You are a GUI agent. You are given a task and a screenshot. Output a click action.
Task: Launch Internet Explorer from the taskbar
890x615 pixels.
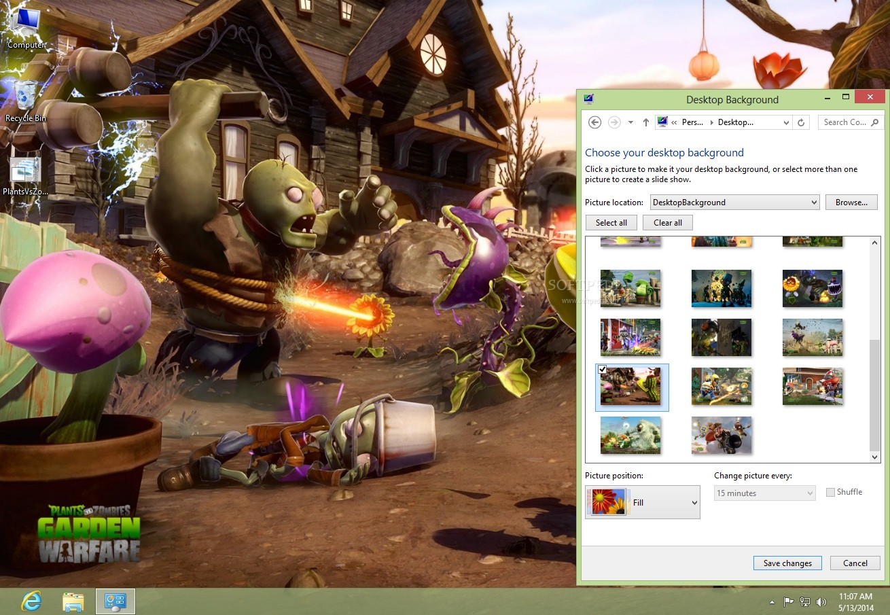[31, 601]
